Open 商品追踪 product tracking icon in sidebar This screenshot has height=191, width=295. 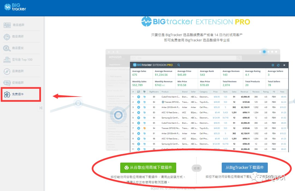tap(7, 25)
